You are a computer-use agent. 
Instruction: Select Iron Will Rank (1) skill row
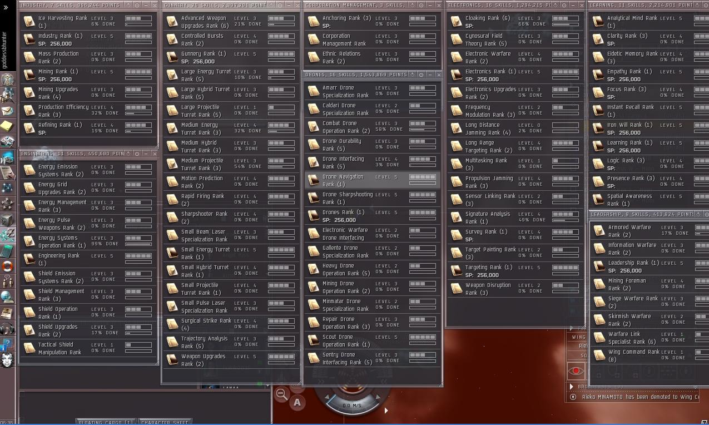(649, 129)
